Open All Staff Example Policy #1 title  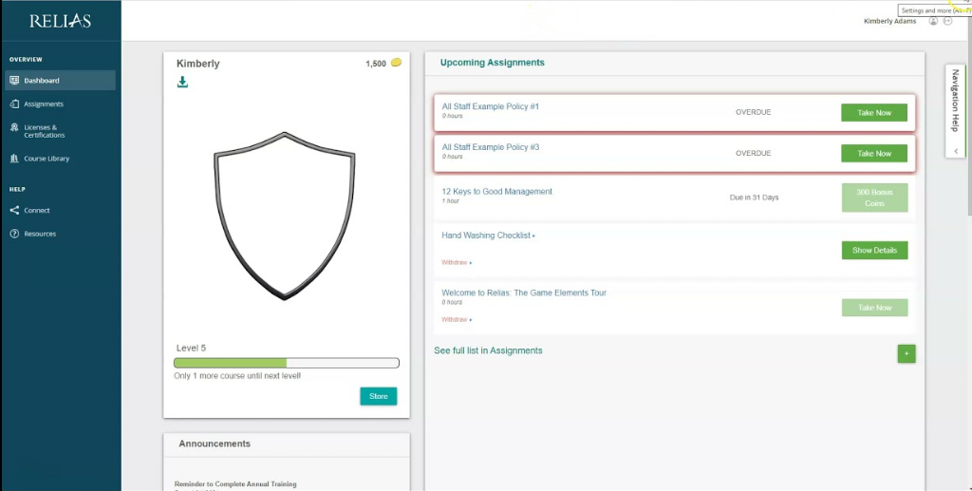(x=491, y=106)
